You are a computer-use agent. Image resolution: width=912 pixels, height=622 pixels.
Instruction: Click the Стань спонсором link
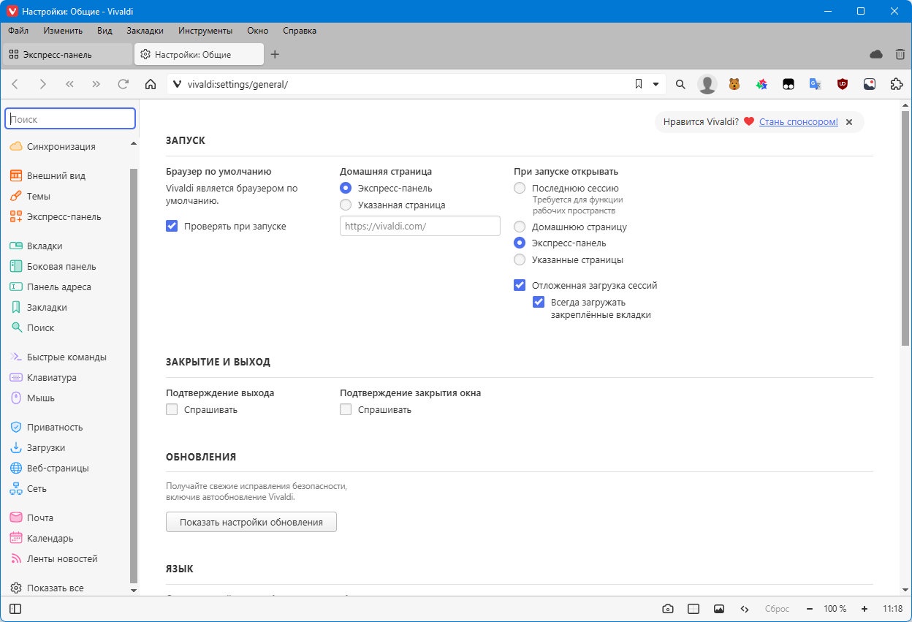coord(799,122)
